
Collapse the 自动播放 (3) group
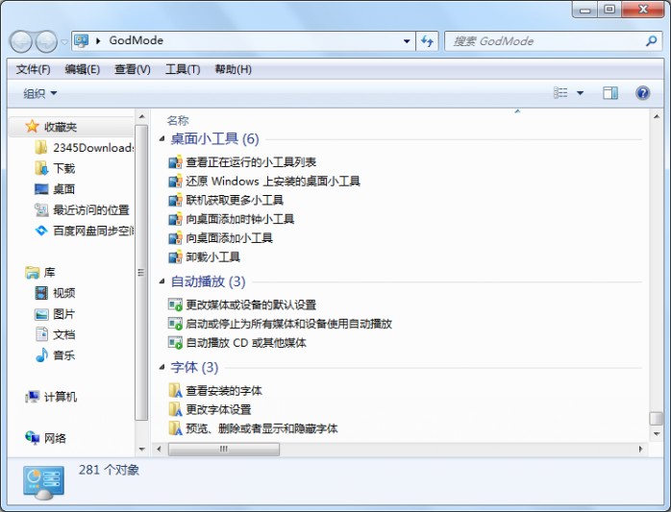(x=162, y=281)
